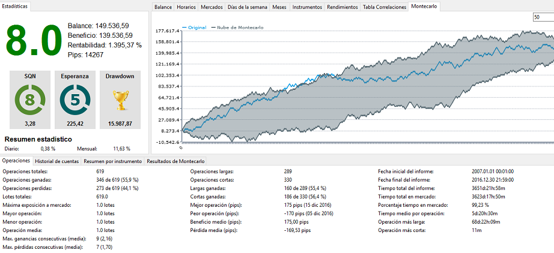554x253 pixels.
Task: Switch to Resumen por instrumento tab
Action: tap(112, 161)
